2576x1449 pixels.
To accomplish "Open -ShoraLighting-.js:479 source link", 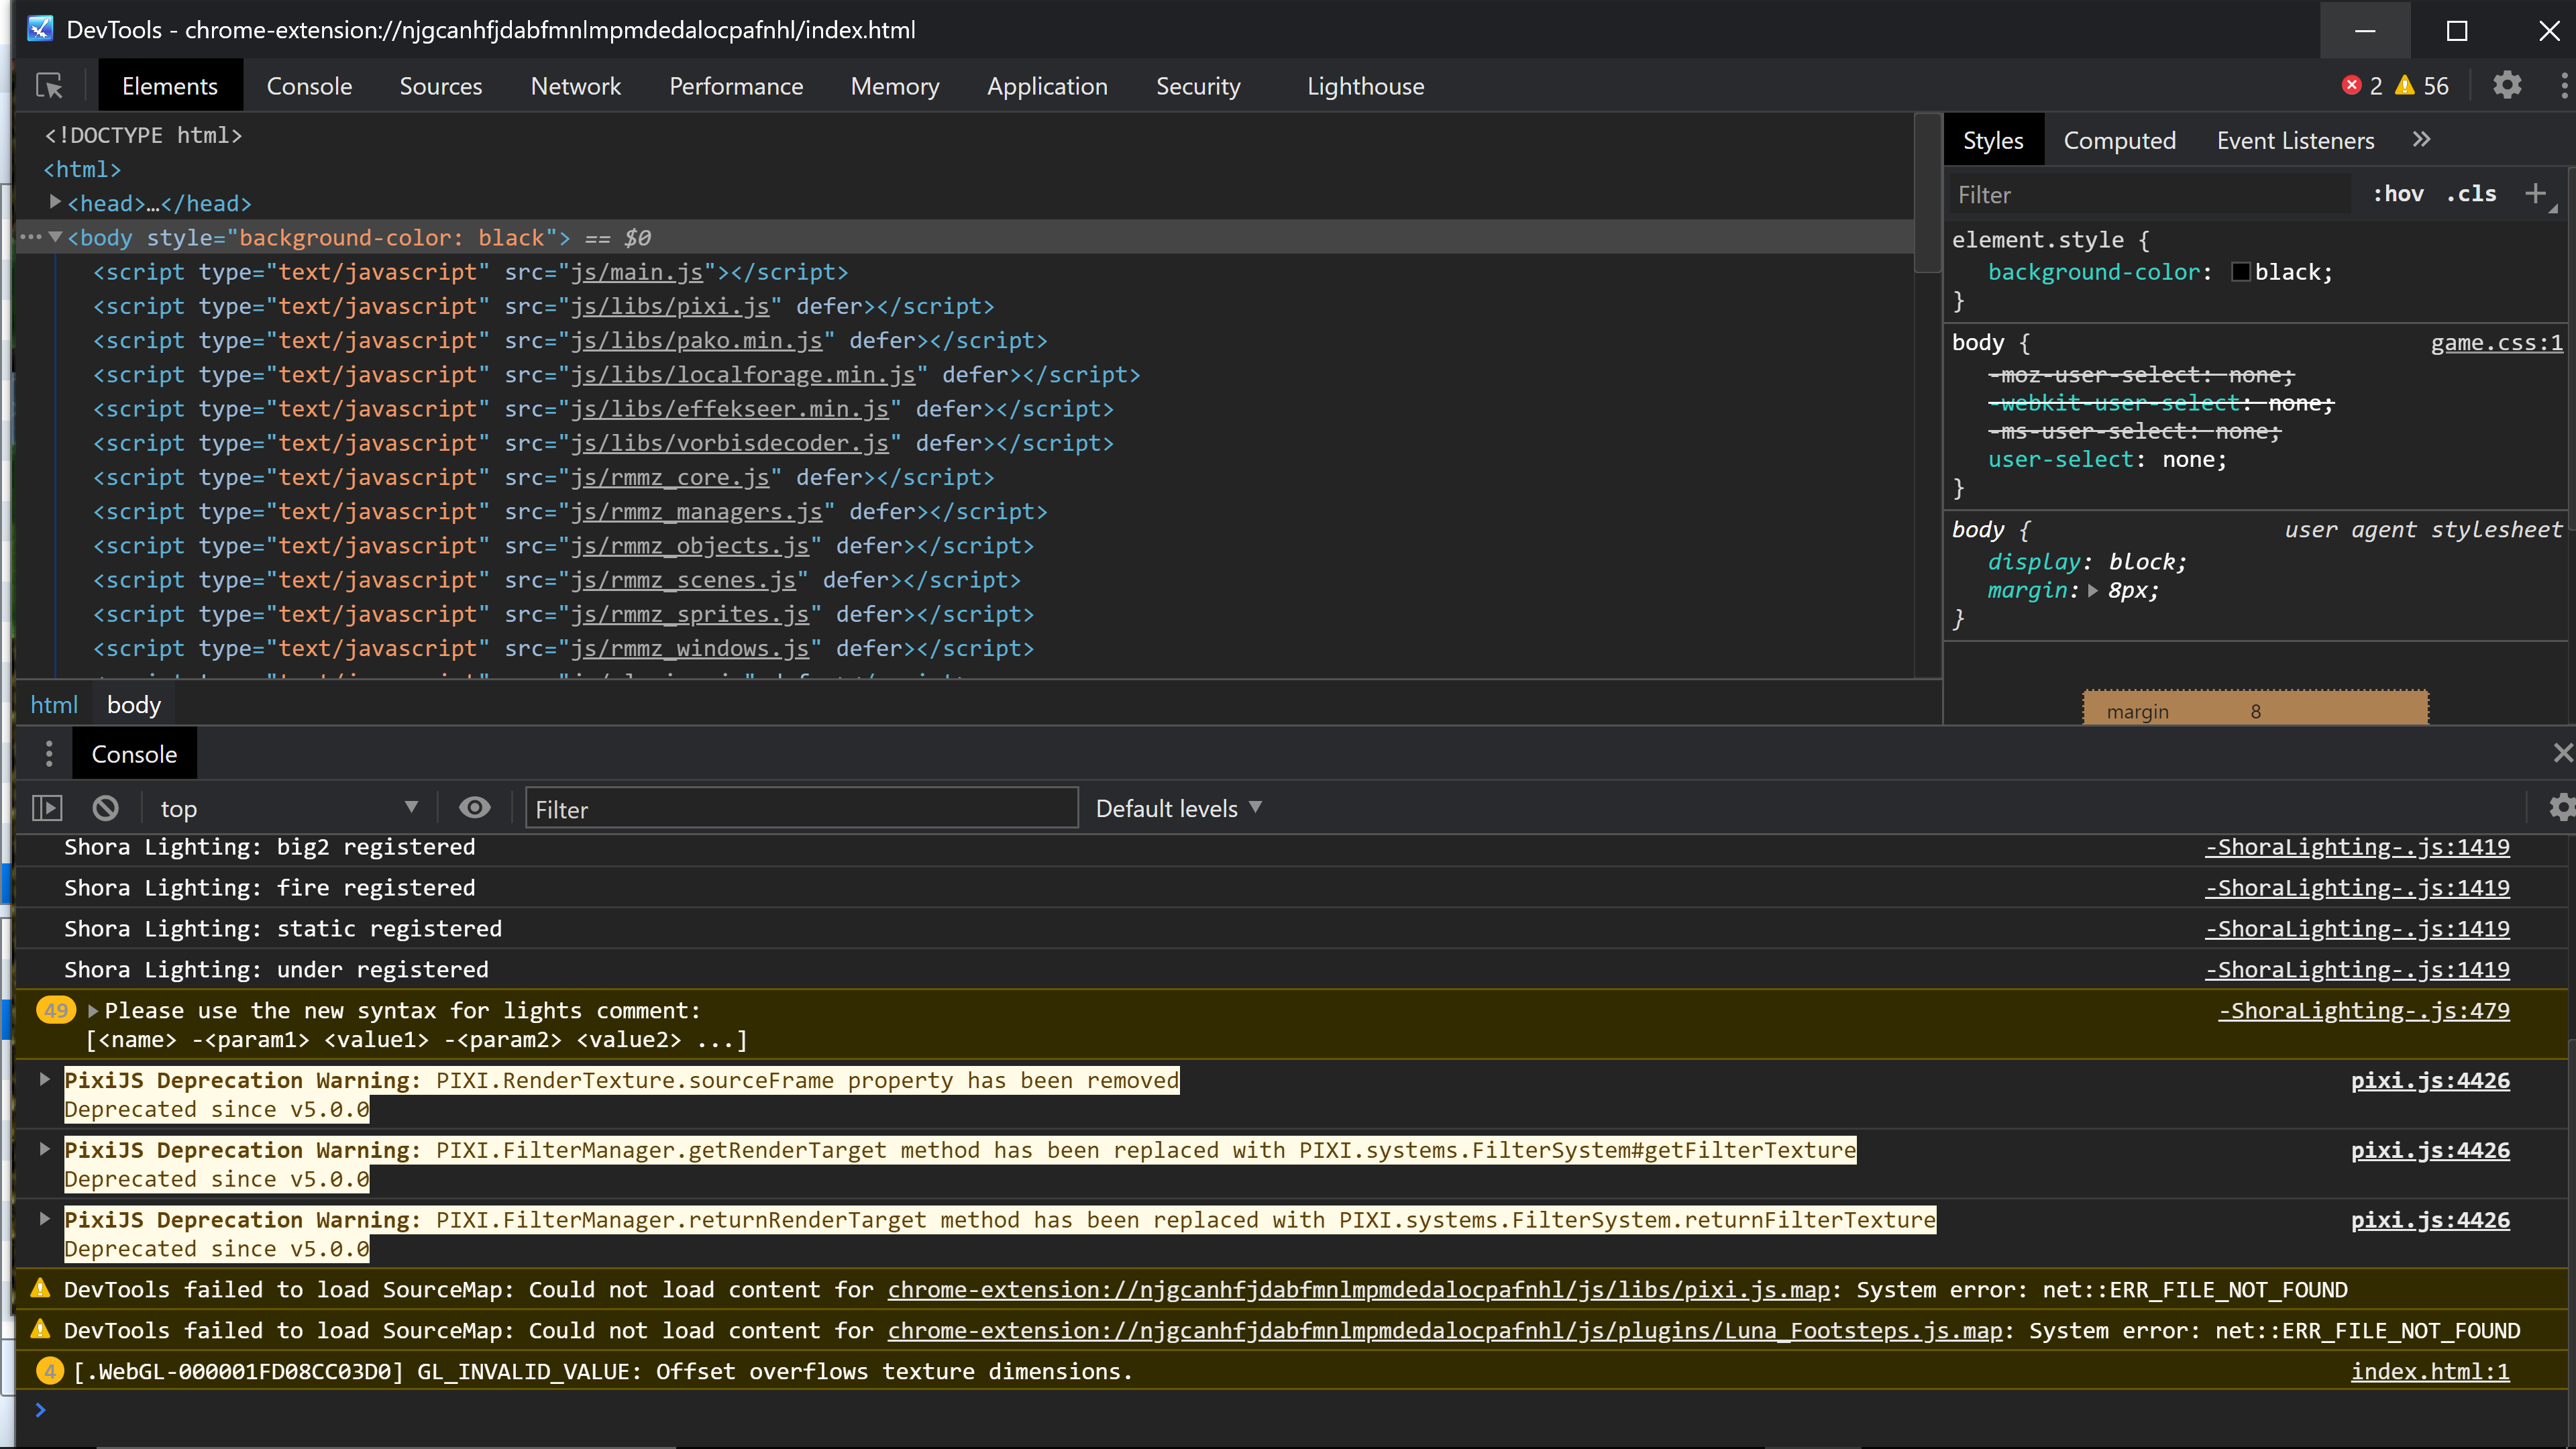I will [x=2364, y=1011].
